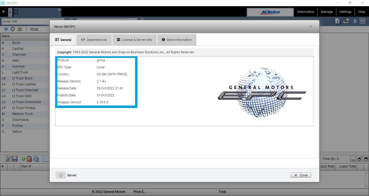Select Saturn in the Make list
The image size is (369, 196).
point(25,132)
